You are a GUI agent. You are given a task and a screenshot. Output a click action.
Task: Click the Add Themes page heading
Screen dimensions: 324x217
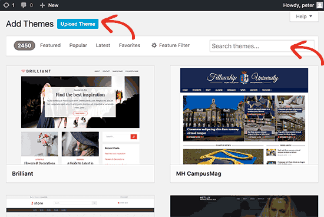pyautogui.click(x=30, y=24)
